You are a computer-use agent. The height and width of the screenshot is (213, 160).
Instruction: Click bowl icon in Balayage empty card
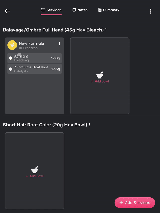tap(100, 75)
